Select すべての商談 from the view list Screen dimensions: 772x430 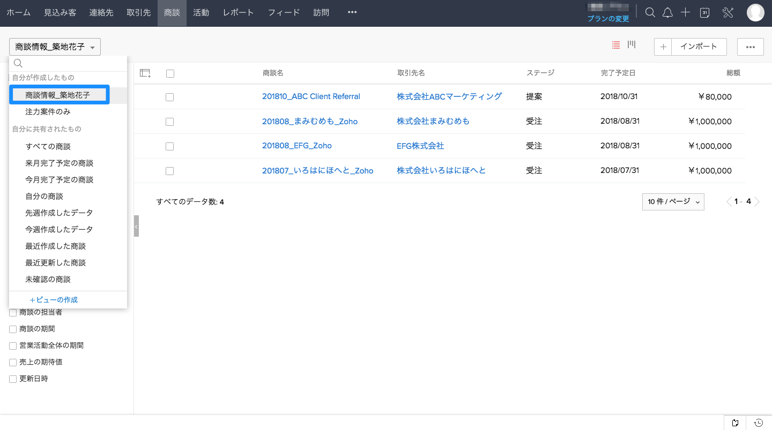(x=48, y=146)
